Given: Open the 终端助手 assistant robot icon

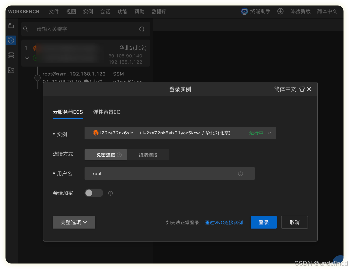Looking at the screenshot, I should [x=244, y=11].
